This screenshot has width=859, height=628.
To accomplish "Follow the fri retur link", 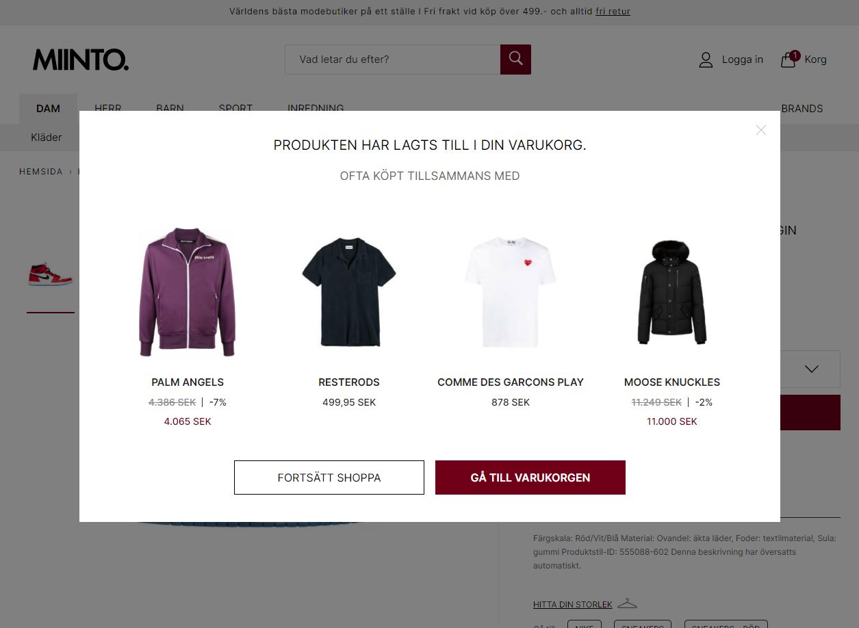I will (613, 12).
